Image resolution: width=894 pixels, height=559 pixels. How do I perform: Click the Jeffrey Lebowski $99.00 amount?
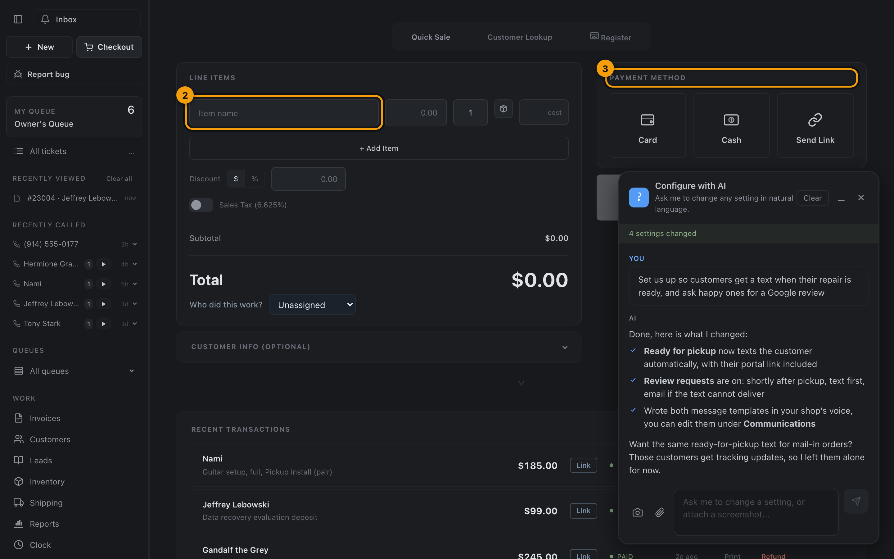click(540, 511)
